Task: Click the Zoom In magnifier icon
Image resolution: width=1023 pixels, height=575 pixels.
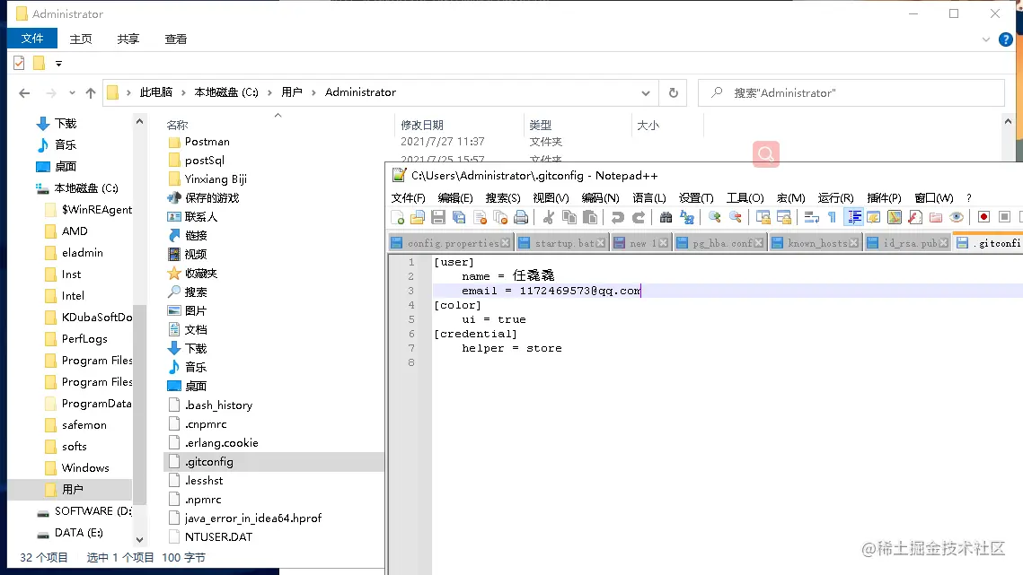Action: point(714,218)
